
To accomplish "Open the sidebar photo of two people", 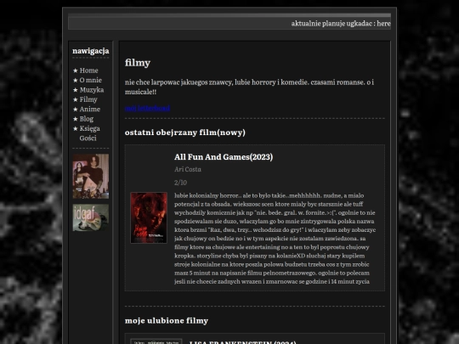I will coord(91,177).
